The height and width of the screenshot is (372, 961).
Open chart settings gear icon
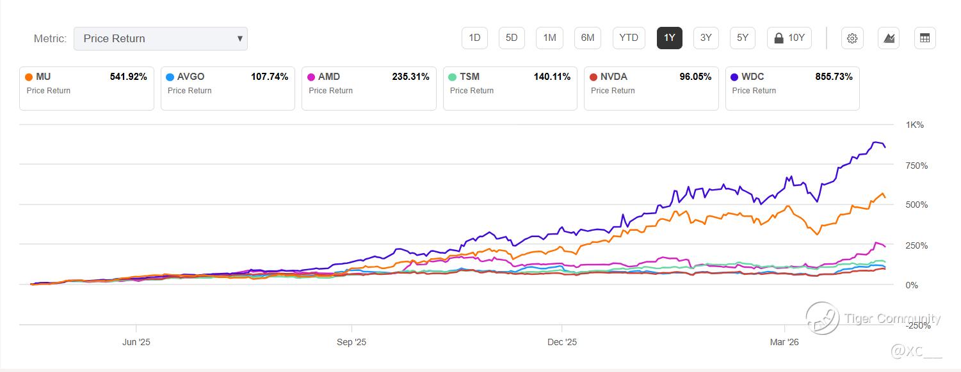click(x=852, y=38)
